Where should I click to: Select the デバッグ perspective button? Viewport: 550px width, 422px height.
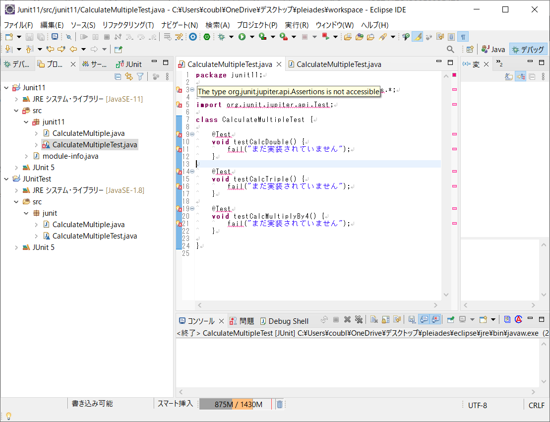528,50
